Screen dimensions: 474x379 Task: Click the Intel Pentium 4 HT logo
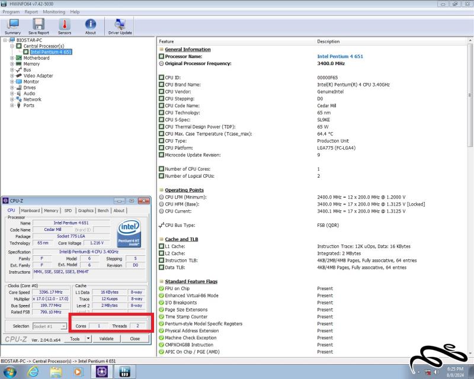pos(129,233)
